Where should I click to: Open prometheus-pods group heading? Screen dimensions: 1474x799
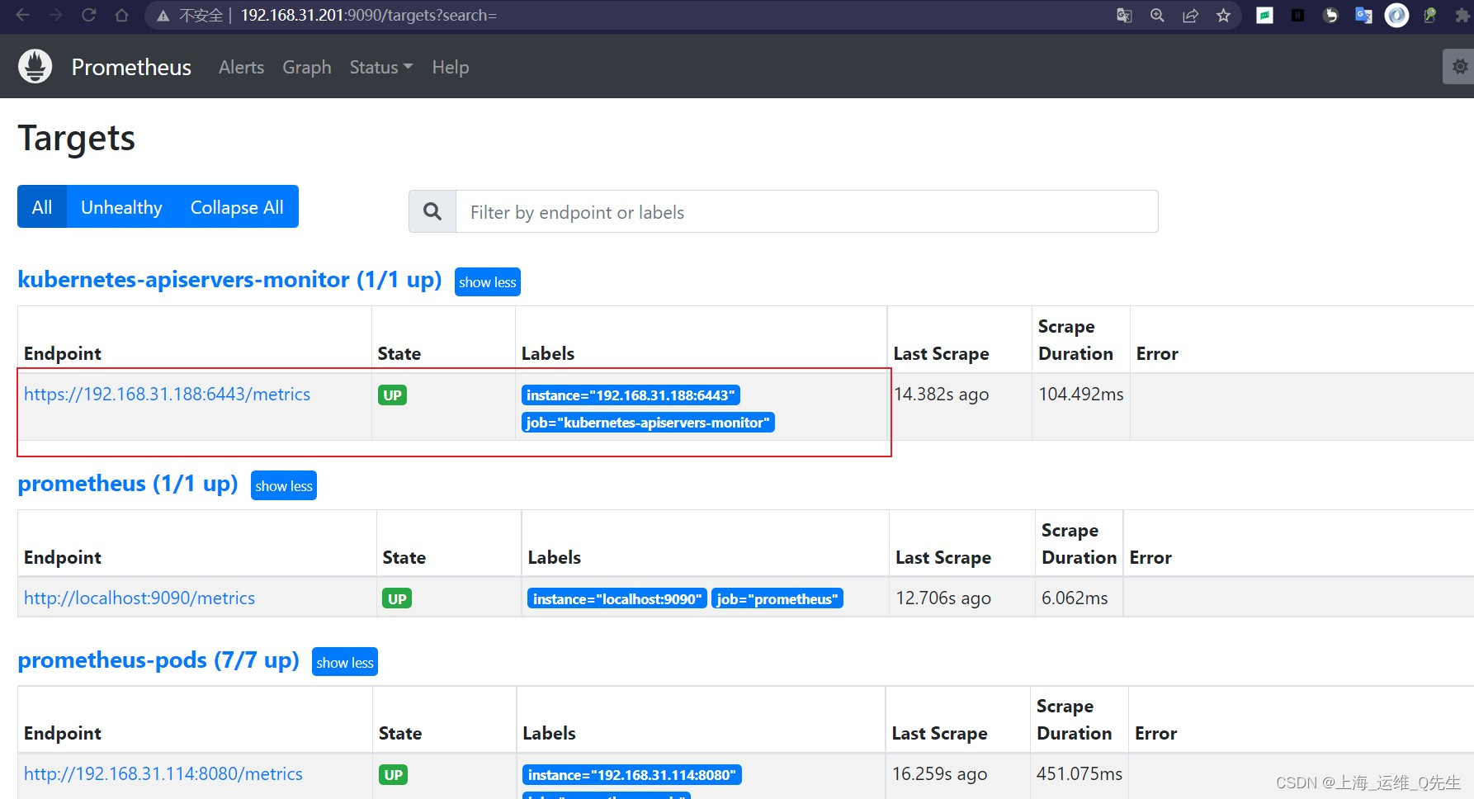point(158,660)
